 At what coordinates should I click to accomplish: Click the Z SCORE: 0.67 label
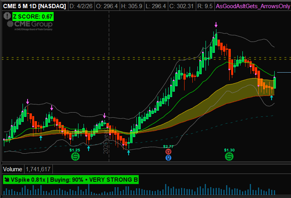click(33, 16)
